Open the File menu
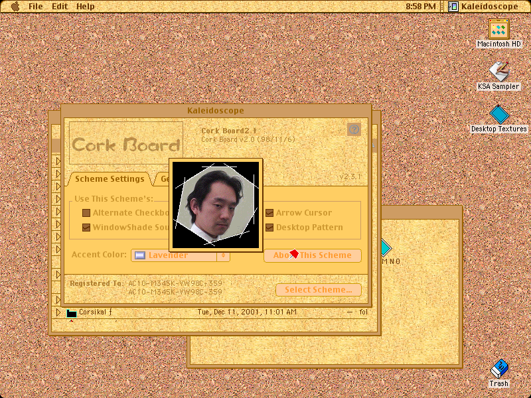This screenshot has width=531, height=398. (x=36, y=7)
